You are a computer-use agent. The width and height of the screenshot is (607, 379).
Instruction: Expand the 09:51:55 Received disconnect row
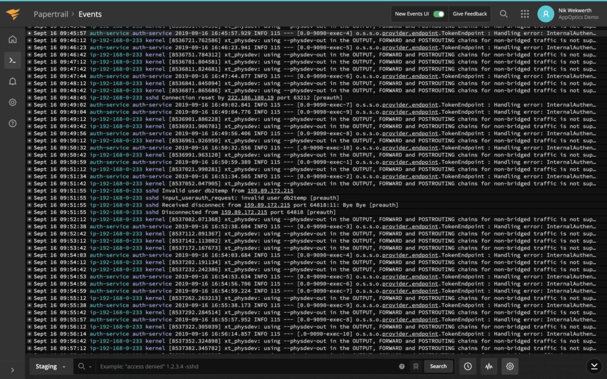pyautogui.click(x=30, y=205)
